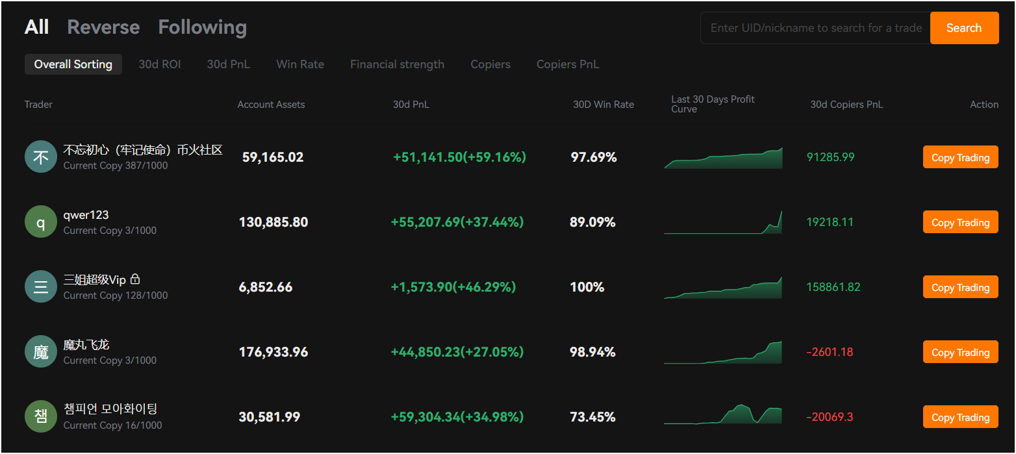Image resolution: width=1016 pixels, height=454 pixels.
Task: Click Current Copy 387/1000 text
Action: [116, 166]
